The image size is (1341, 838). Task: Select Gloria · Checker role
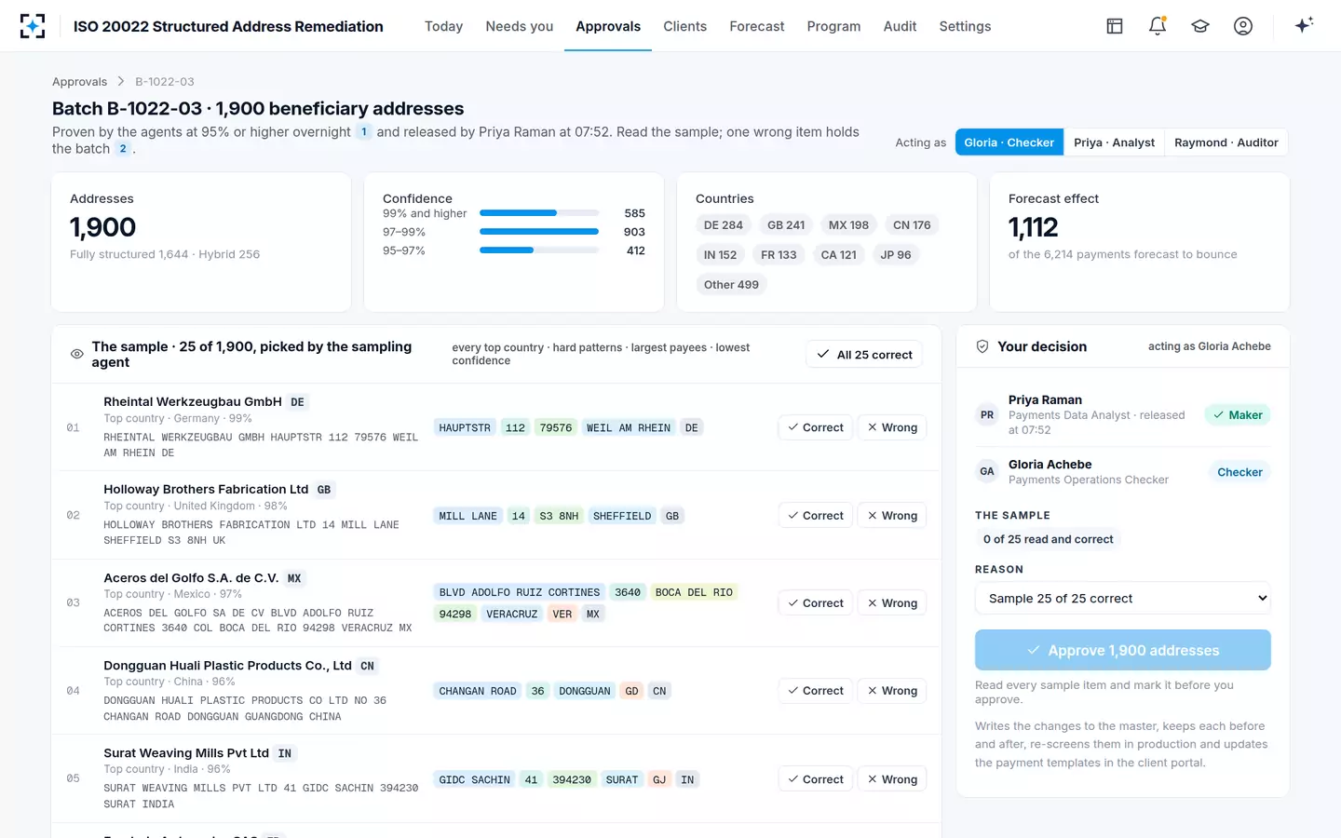[x=1009, y=142]
